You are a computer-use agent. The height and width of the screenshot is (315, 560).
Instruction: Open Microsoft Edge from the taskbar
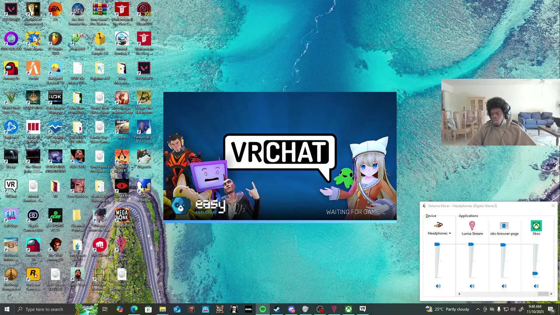(x=134, y=309)
